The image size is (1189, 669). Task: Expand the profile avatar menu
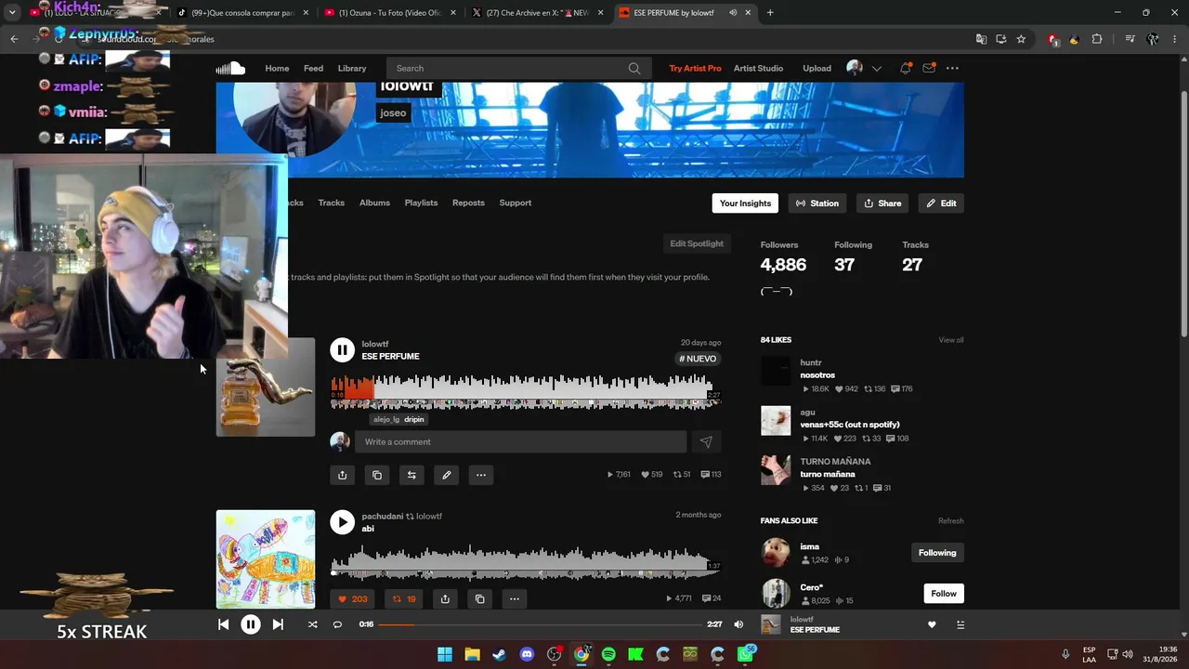tap(864, 68)
